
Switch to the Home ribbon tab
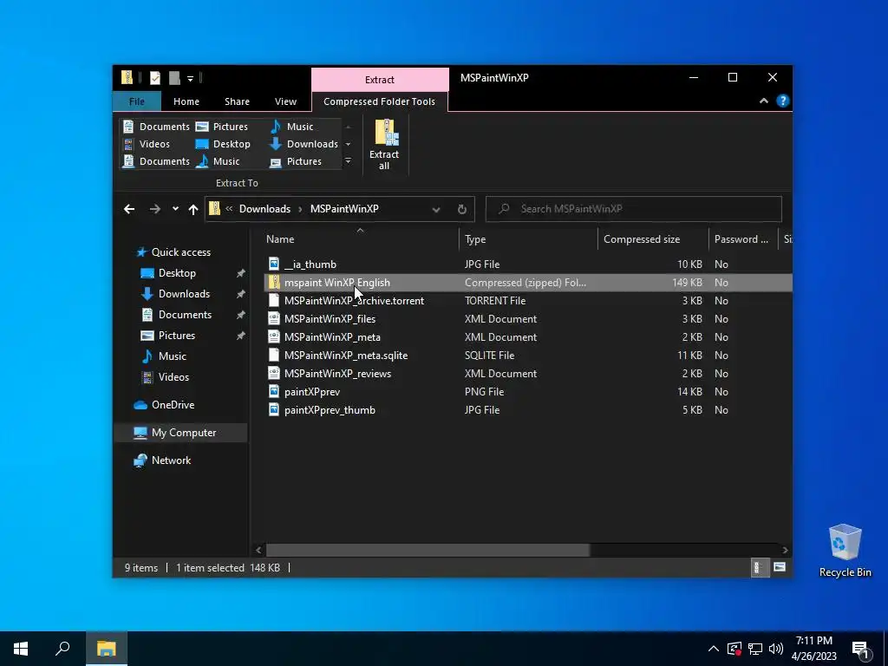[186, 101]
